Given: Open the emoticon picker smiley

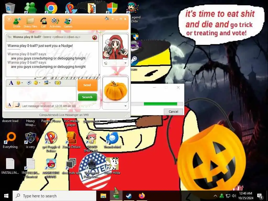Looking at the screenshot, I should tap(19, 83).
